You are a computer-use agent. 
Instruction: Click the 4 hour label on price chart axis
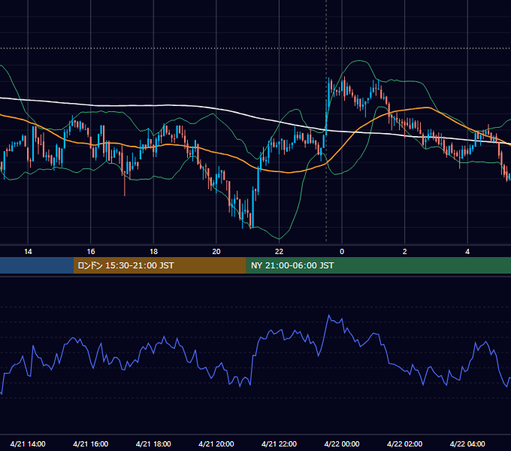pyautogui.click(x=467, y=252)
